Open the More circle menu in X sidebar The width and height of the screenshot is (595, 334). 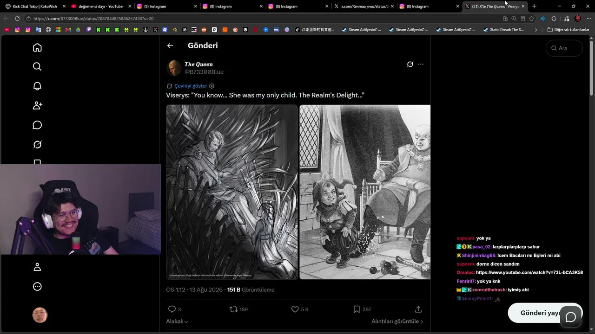pos(37,286)
